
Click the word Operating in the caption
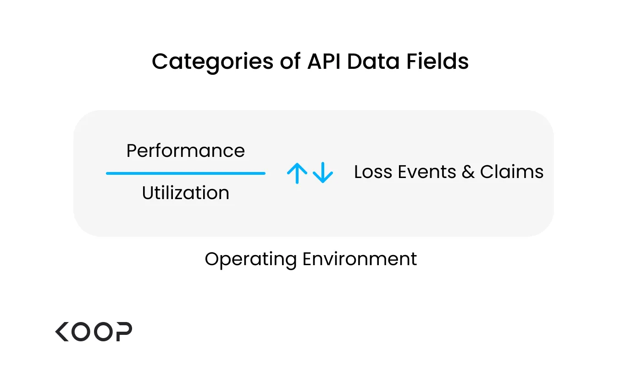coord(251,260)
